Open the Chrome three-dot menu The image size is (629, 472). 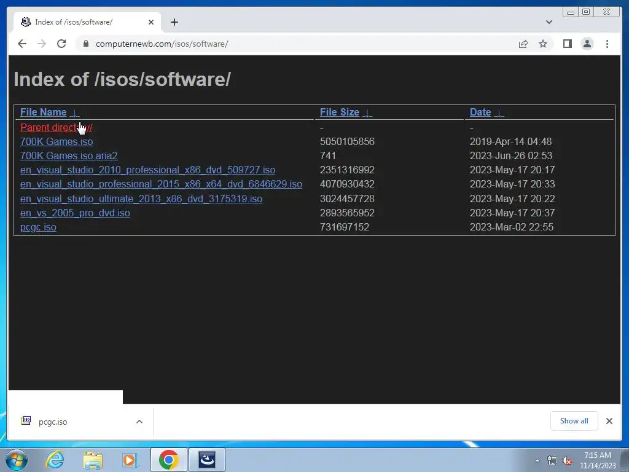tap(608, 44)
